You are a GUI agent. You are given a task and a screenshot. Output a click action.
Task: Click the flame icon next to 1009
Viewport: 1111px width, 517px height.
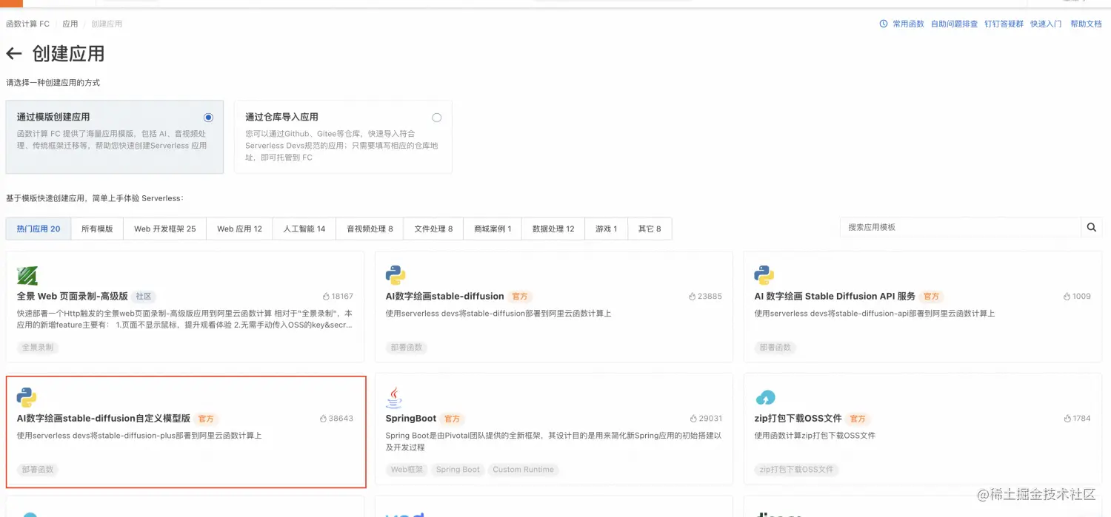pyautogui.click(x=1067, y=296)
